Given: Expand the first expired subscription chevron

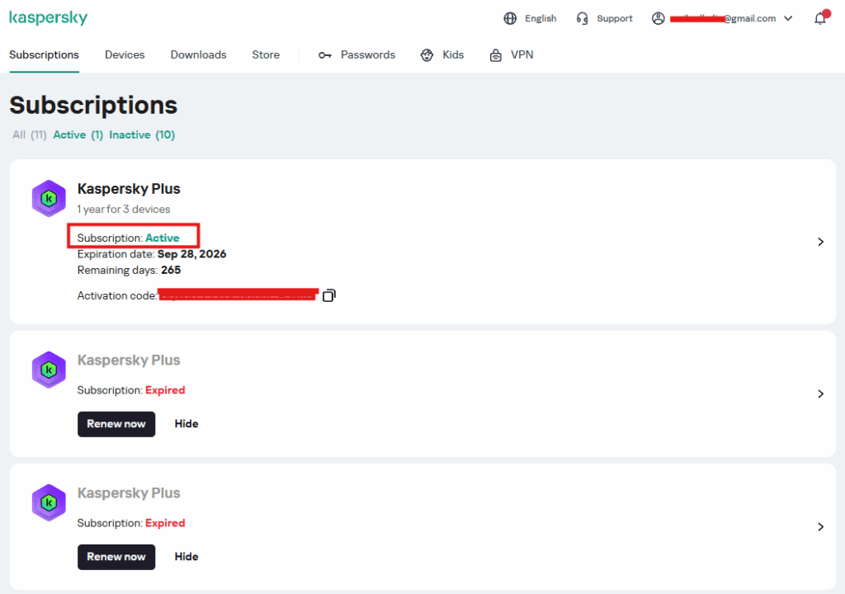Looking at the screenshot, I should point(820,394).
